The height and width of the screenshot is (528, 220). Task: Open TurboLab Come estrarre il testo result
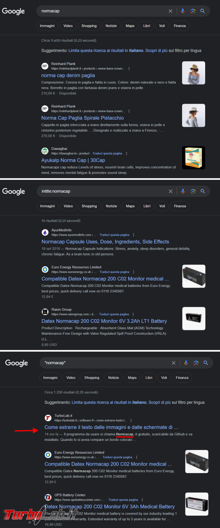[111, 427]
